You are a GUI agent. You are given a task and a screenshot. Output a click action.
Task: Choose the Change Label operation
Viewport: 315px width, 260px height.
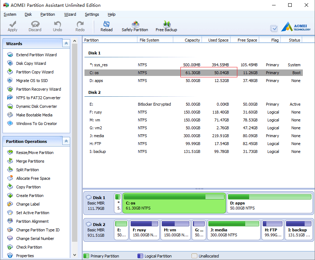[x=28, y=204]
